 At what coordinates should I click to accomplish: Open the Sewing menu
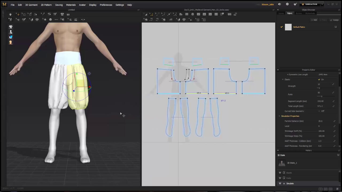pos(59,5)
